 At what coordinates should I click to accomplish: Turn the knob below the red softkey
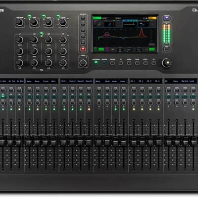[x=83, y=63]
